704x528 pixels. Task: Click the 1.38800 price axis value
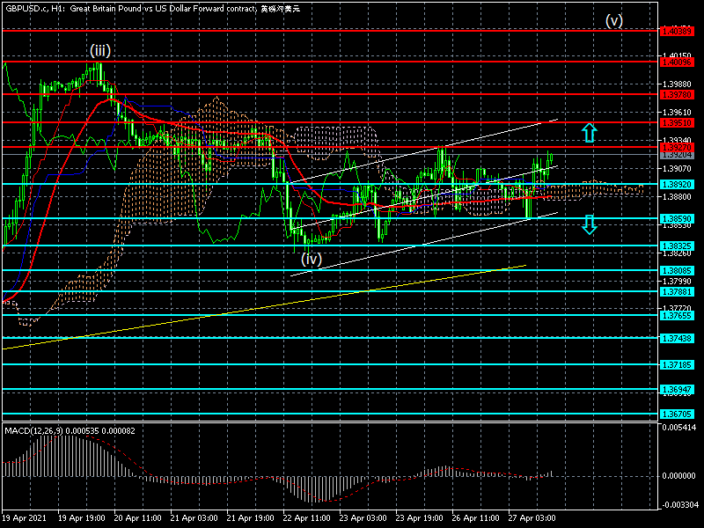(x=677, y=196)
